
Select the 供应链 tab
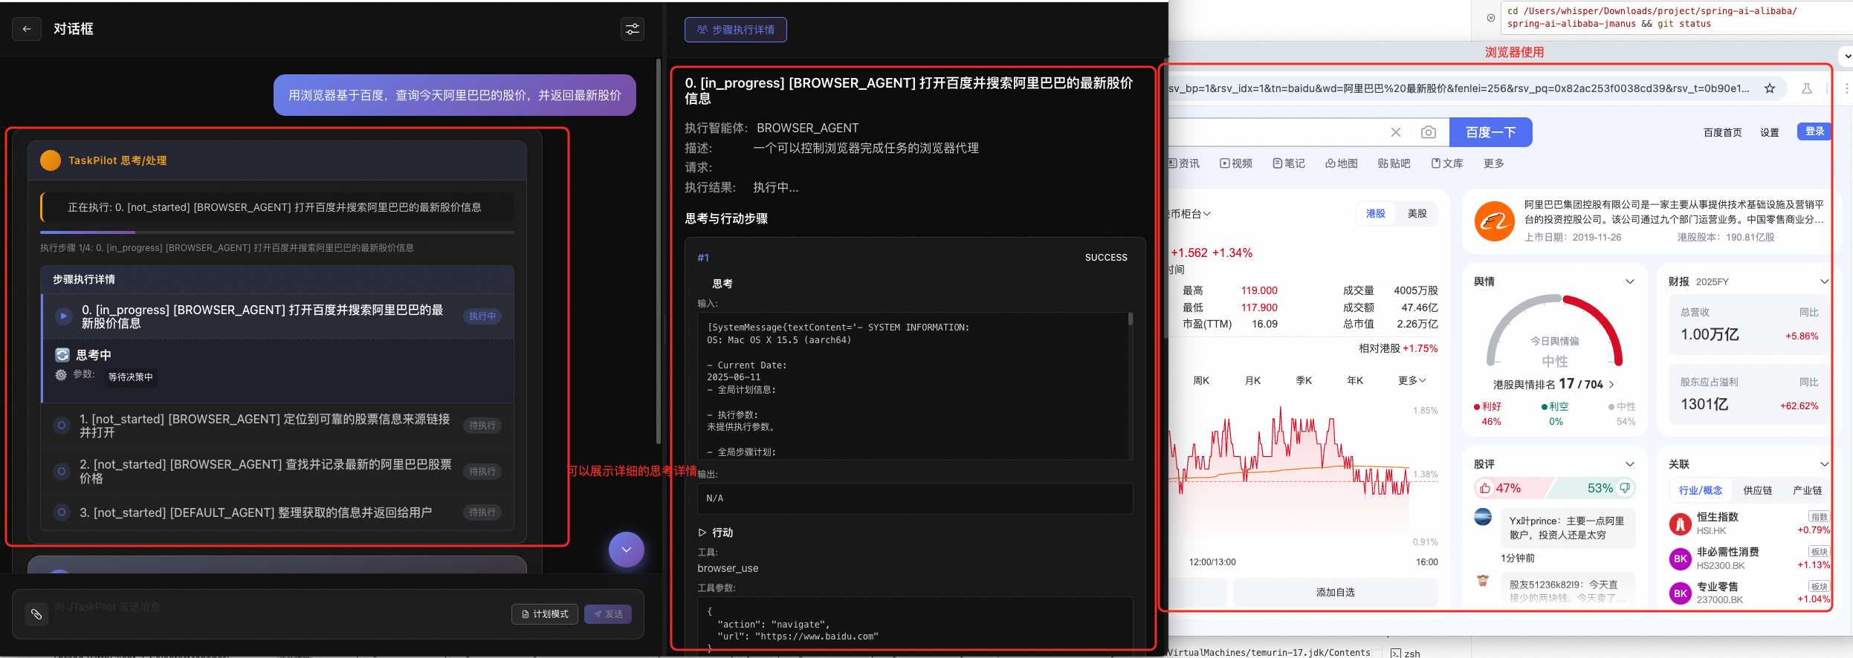[x=1758, y=490]
